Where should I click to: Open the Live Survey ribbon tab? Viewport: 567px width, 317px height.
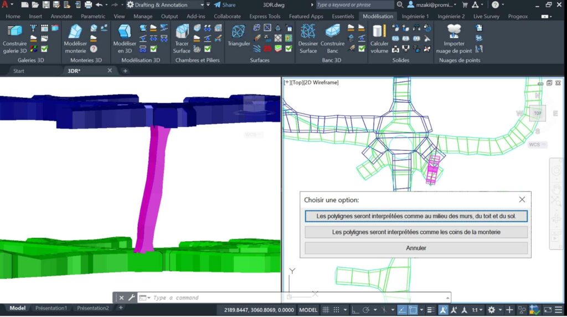(x=486, y=16)
